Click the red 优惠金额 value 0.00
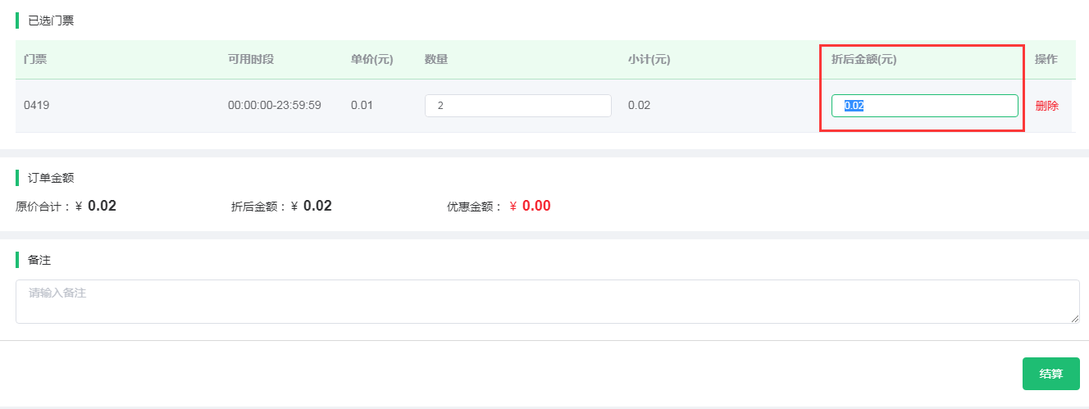Image resolution: width=1089 pixels, height=409 pixels. coord(536,207)
